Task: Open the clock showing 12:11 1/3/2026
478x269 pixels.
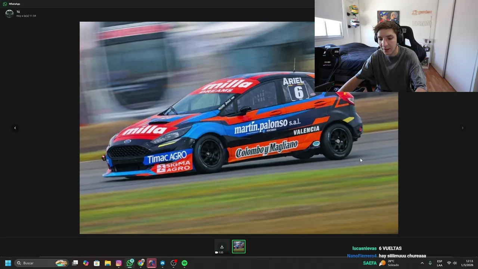Action: pyautogui.click(x=467, y=263)
